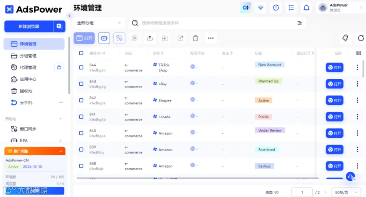Image resolution: width=366 pixels, height=197 pixels.
Task: Click the proxy management shop icon
Action: click(x=59, y=67)
